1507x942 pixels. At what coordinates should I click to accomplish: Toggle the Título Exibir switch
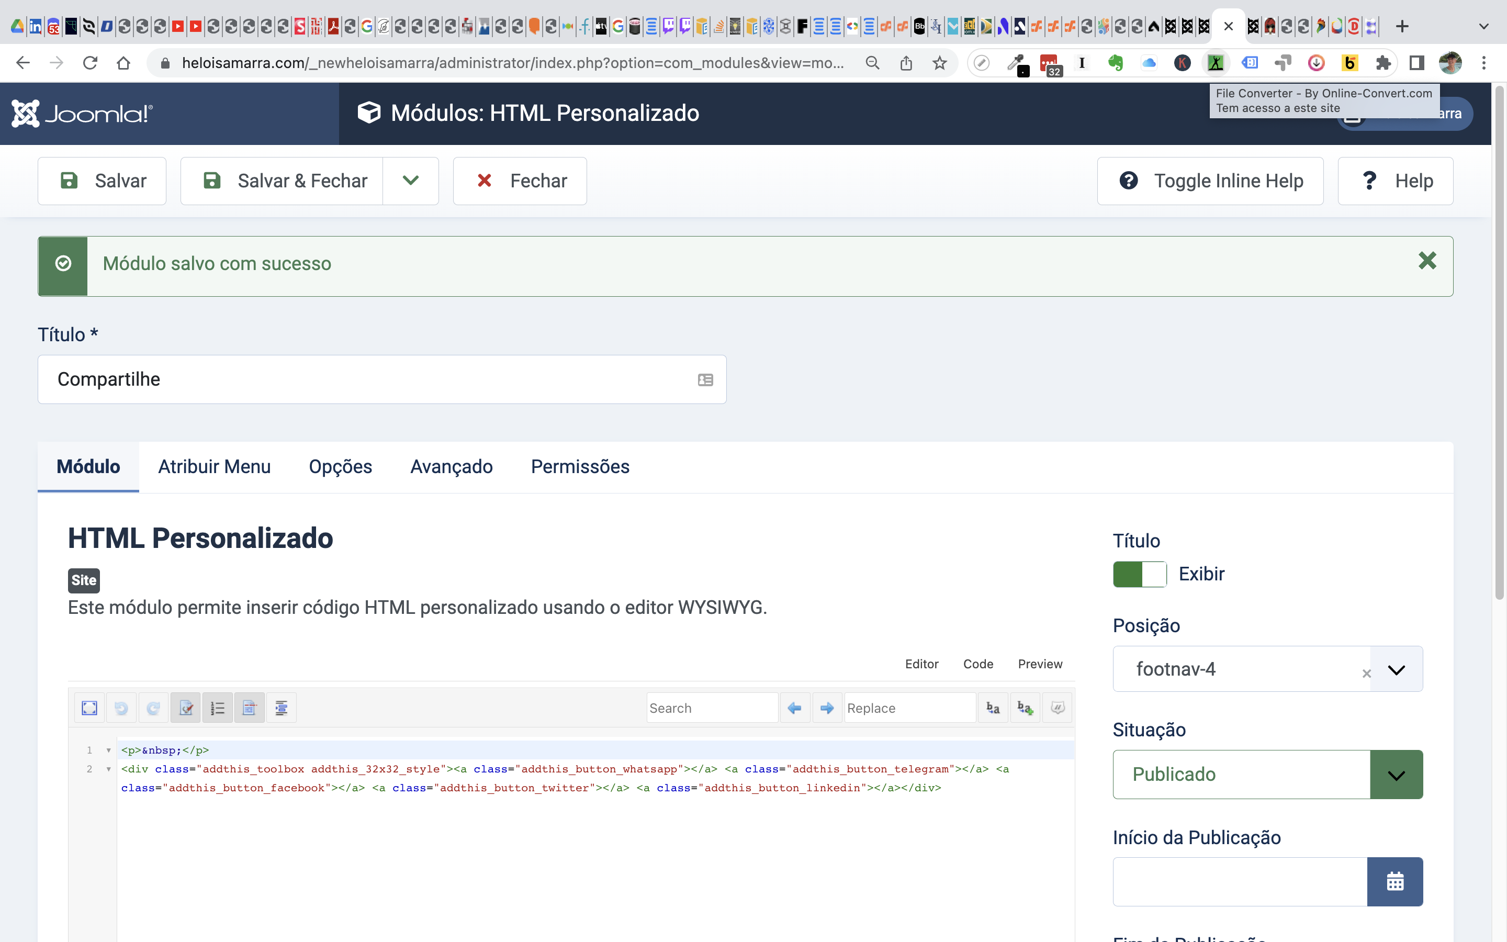tap(1140, 575)
